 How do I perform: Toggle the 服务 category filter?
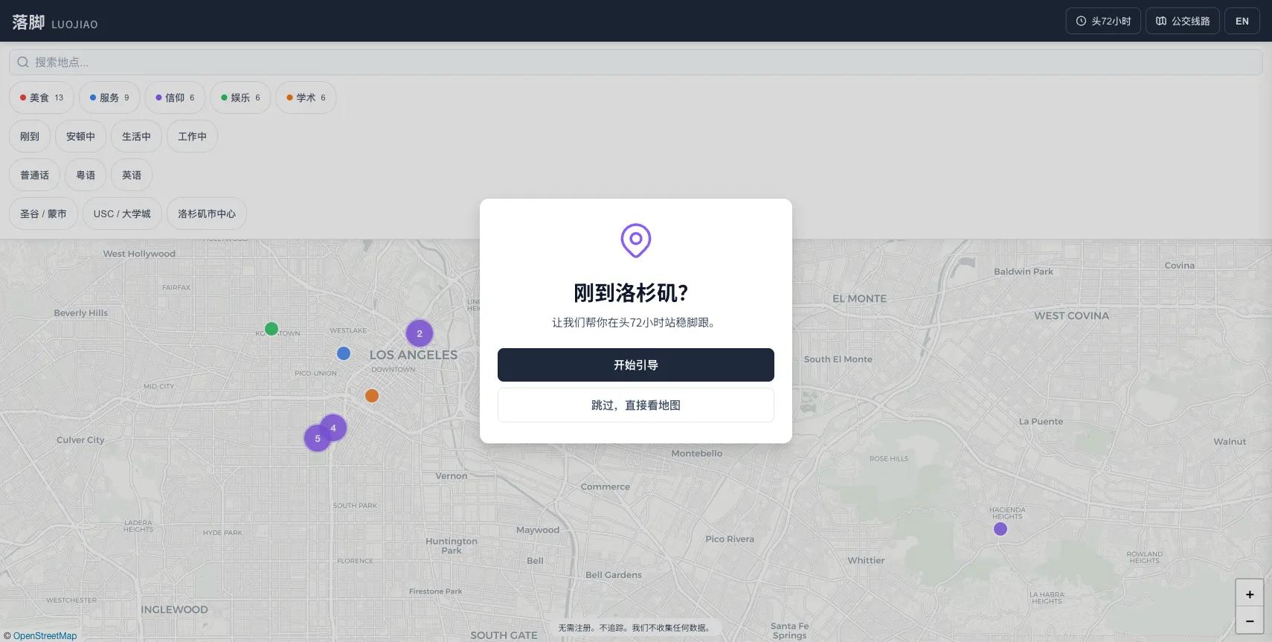pyautogui.click(x=109, y=97)
